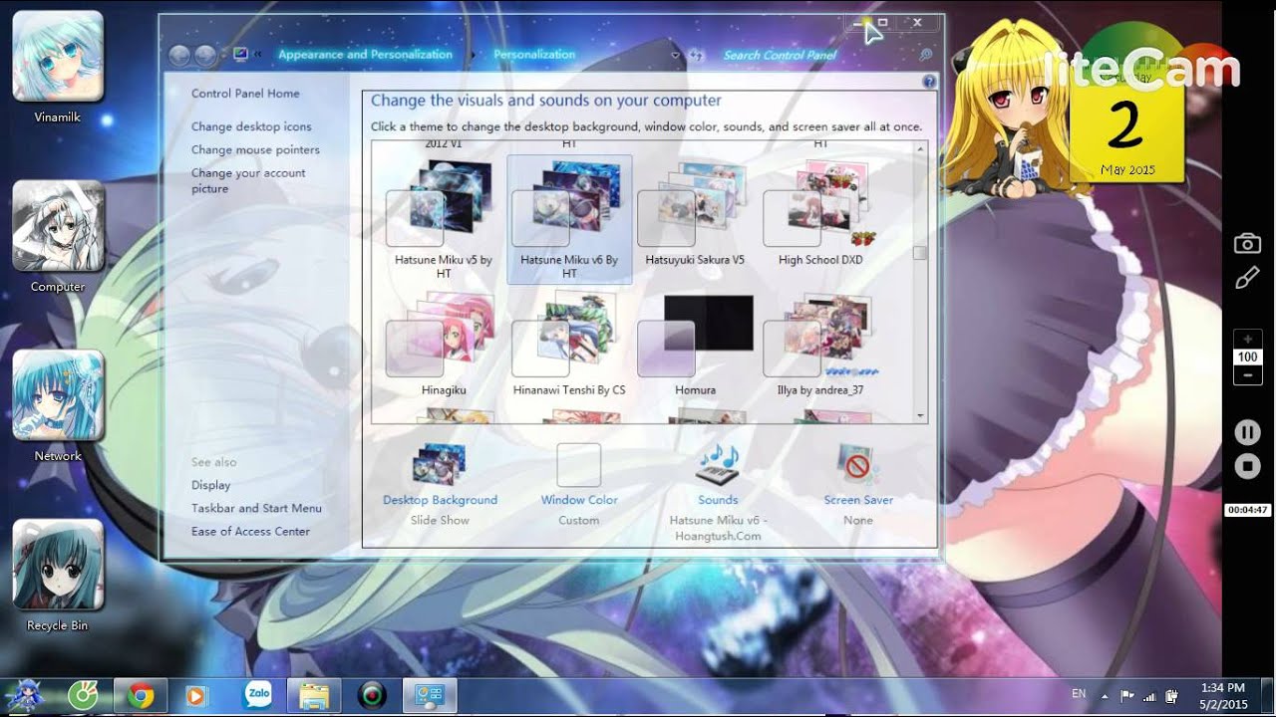
Task: Open the Display link under See also
Action: coord(210,485)
